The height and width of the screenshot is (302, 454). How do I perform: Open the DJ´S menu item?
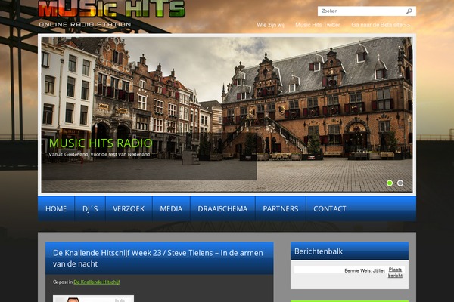[x=90, y=208]
